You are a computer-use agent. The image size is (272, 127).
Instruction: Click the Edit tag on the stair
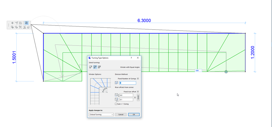198,71
